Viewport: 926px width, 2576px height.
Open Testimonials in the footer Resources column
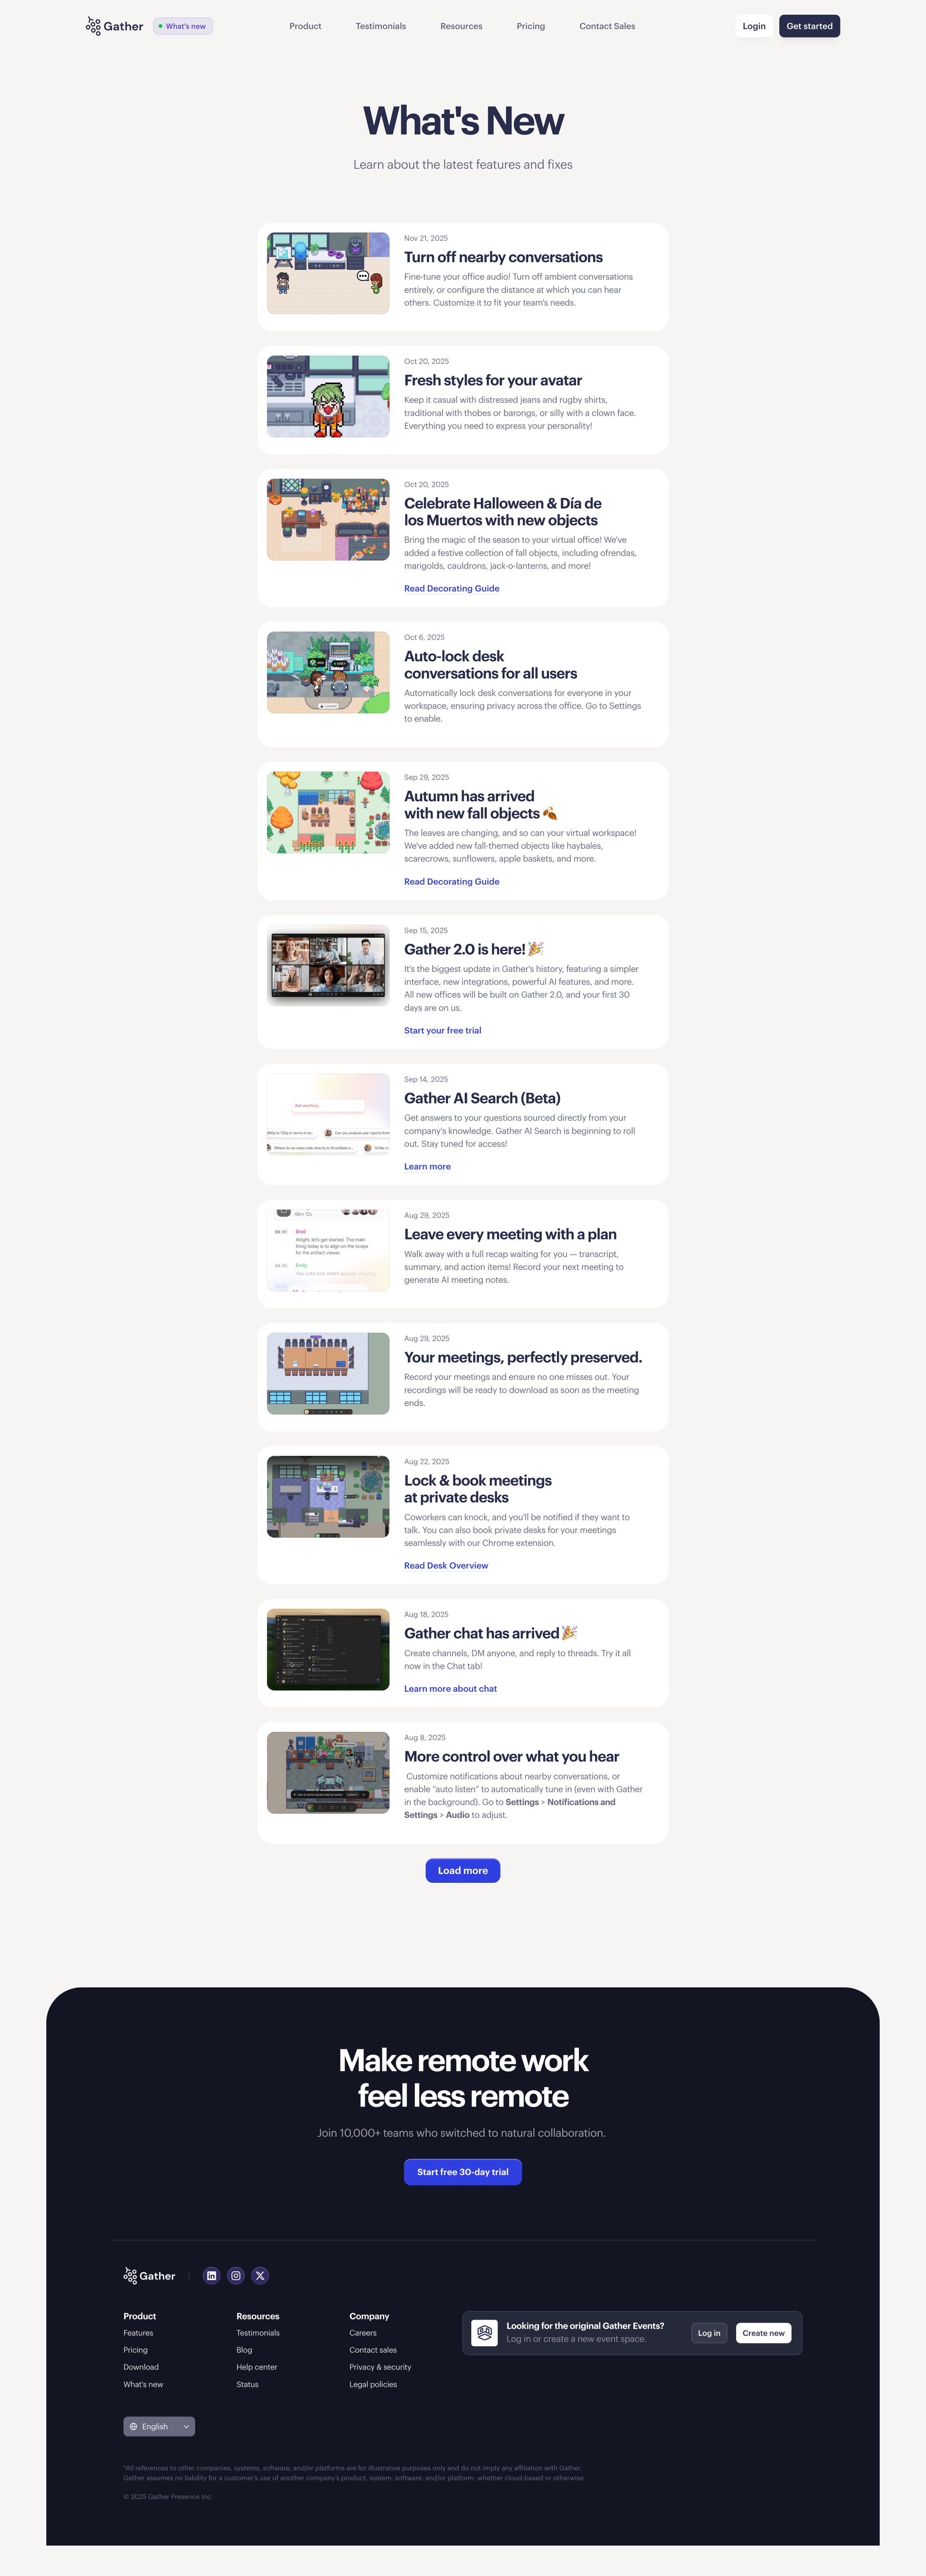point(258,2333)
